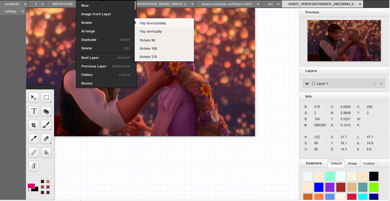Screen dimensions: 390x201
Task: Tick the Layer 1 checkbox square
Action: [x=313, y=84]
